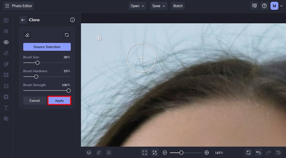Click the Source Selection button

coord(47,47)
